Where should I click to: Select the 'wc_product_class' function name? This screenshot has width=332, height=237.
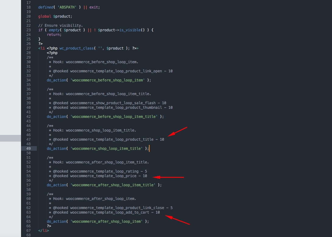point(77,48)
